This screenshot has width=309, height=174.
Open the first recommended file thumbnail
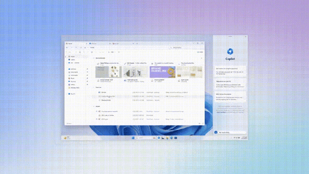pos(109,72)
